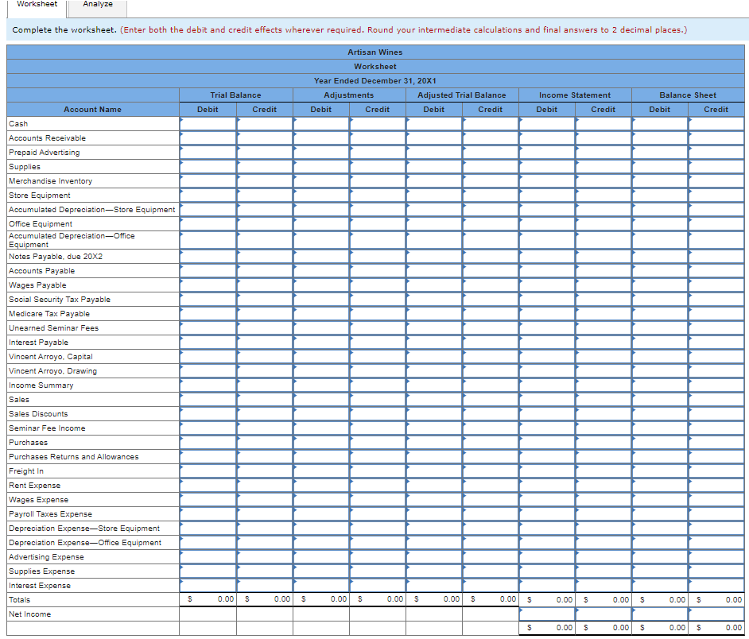Select the Interest Expense Income Statement Debit field
749x639 pixels.
coord(546,585)
